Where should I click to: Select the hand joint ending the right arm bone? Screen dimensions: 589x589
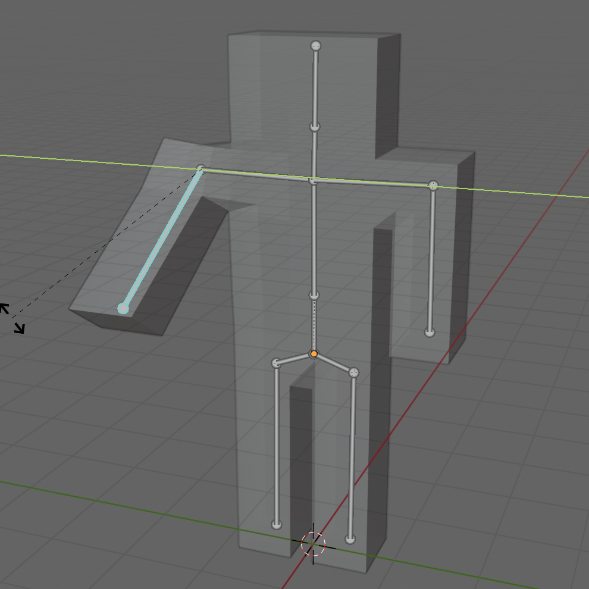click(x=430, y=332)
